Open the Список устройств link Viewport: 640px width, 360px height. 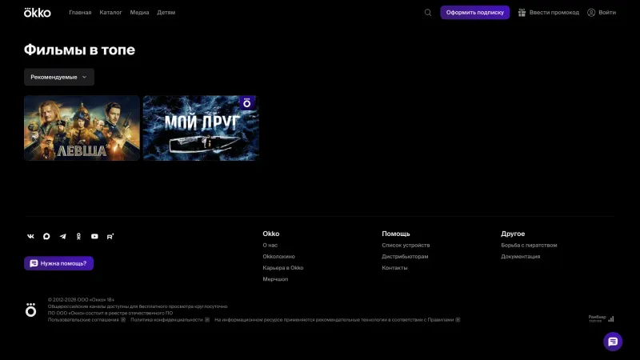(x=406, y=246)
